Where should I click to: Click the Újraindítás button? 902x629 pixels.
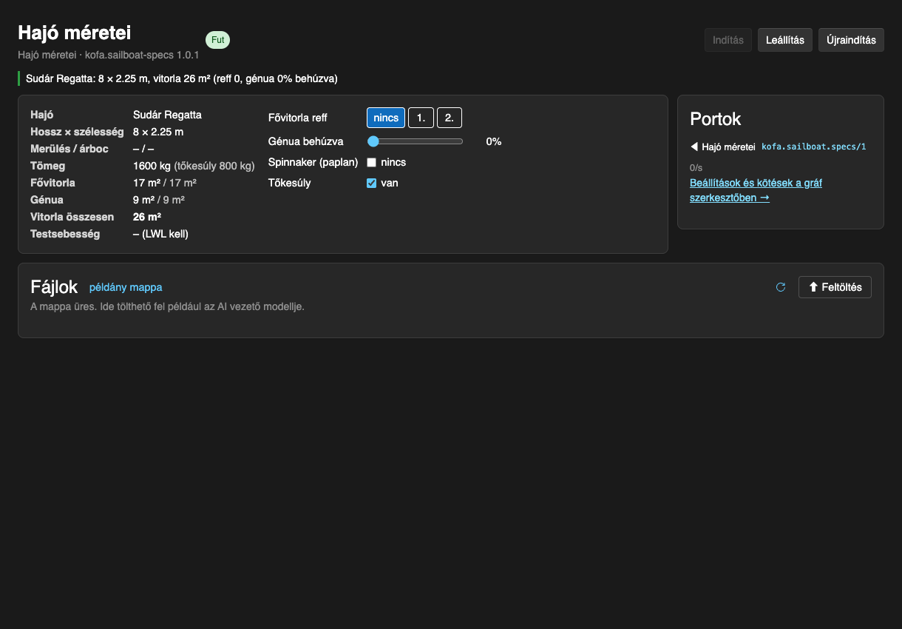pyautogui.click(x=851, y=40)
